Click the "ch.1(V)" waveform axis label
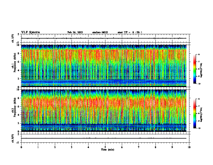This screenshot has width=213, height=165. click(13, 38)
